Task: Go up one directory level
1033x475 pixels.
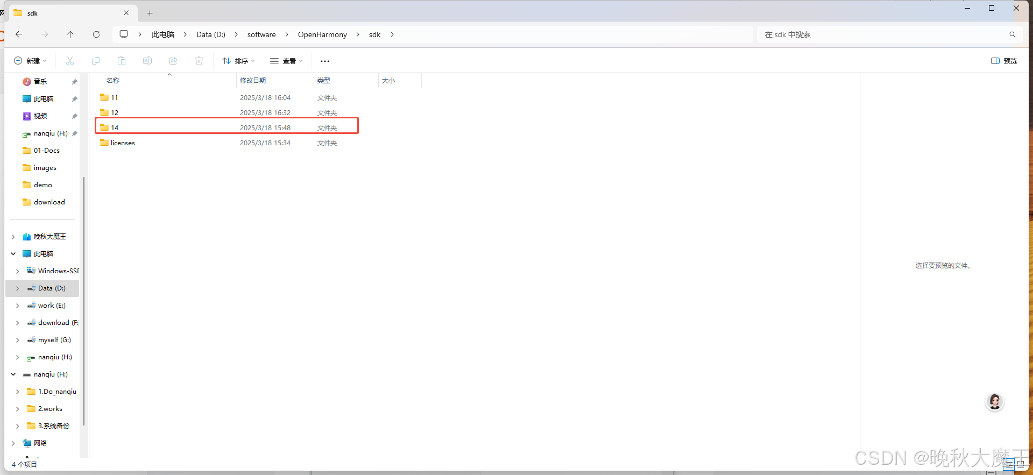Action: pyautogui.click(x=70, y=34)
